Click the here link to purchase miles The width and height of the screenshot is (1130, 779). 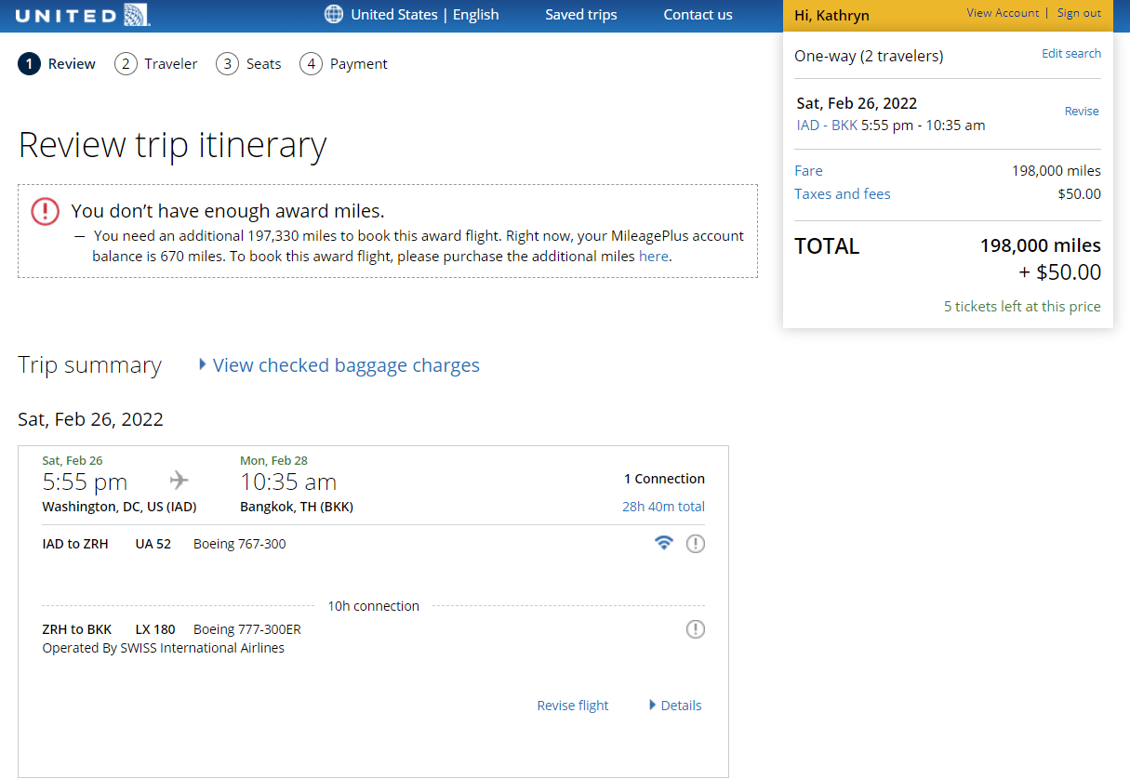click(654, 256)
